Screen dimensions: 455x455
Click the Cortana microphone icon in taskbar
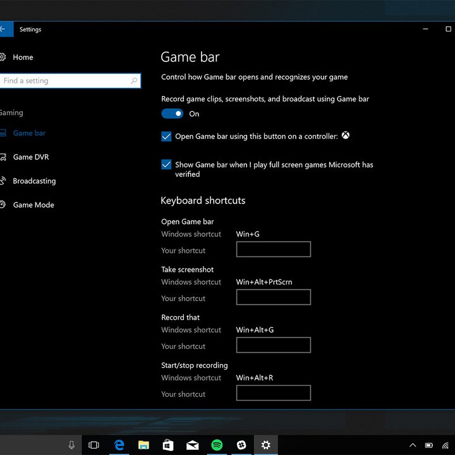click(71, 445)
